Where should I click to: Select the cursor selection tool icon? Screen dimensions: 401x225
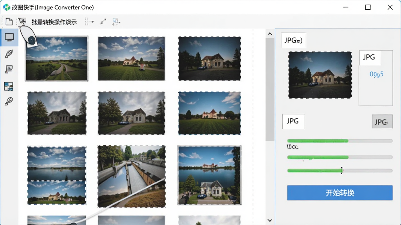[x=22, y=21]
